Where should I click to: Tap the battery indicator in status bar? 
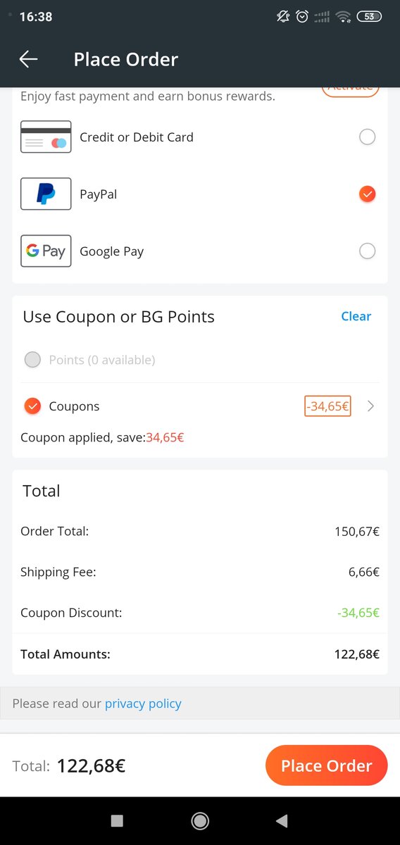pos(370,16)
